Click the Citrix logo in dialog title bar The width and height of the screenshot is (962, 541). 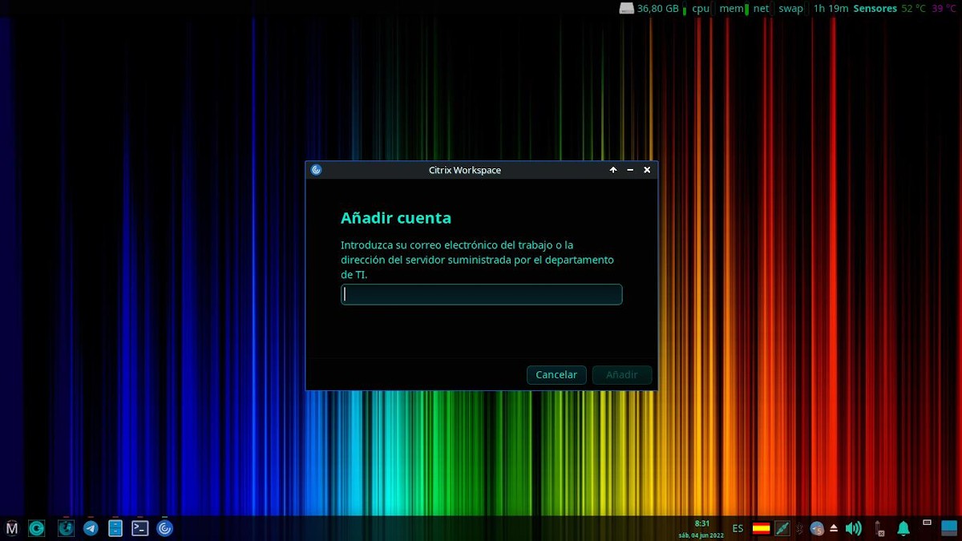pos(316,170)
